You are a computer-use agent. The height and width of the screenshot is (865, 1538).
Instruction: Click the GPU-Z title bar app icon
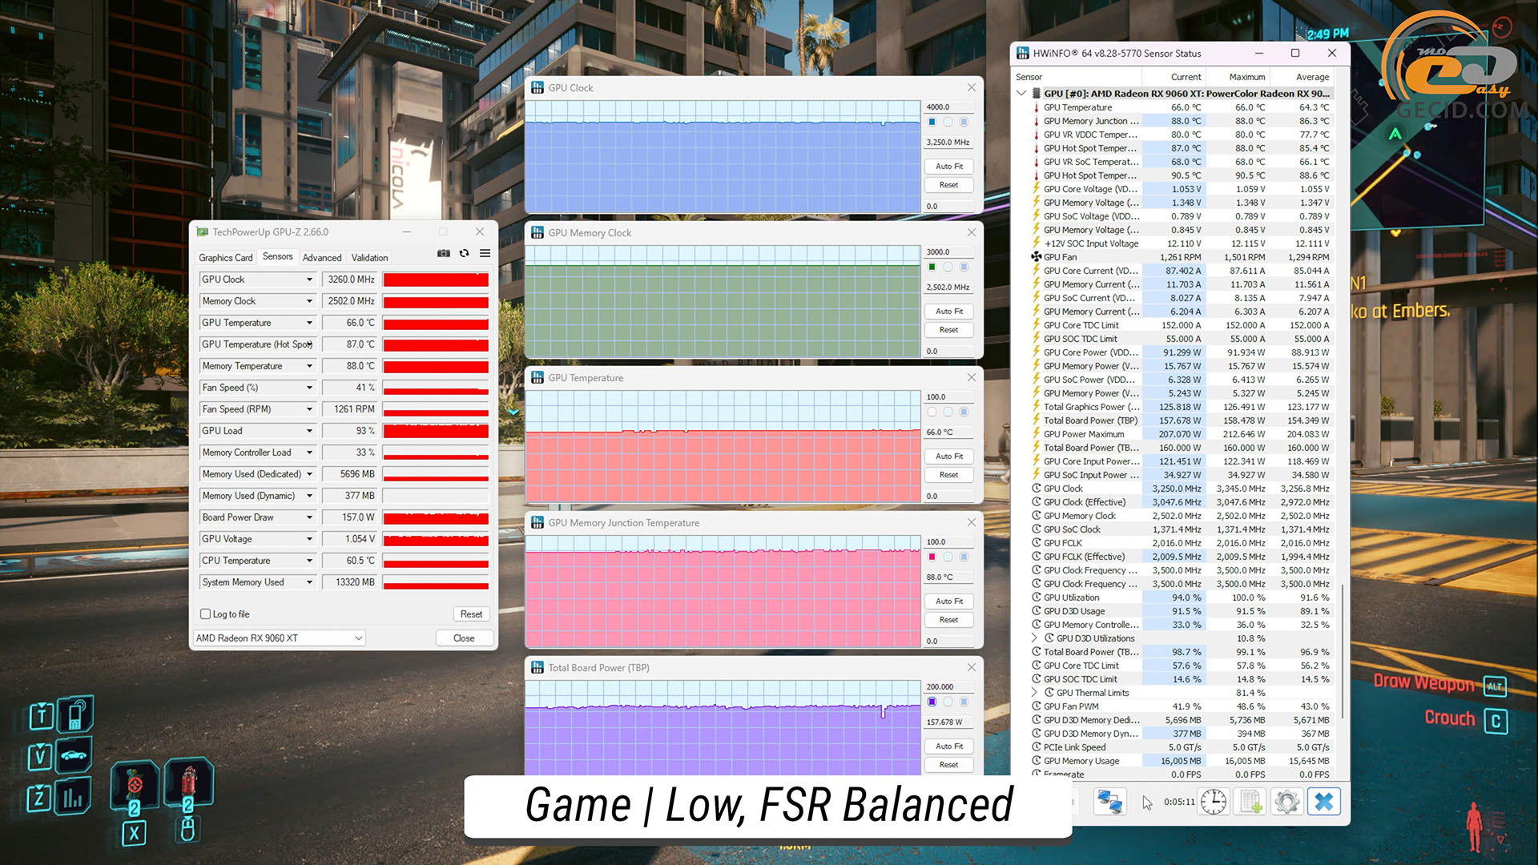(x=203, y=232)
